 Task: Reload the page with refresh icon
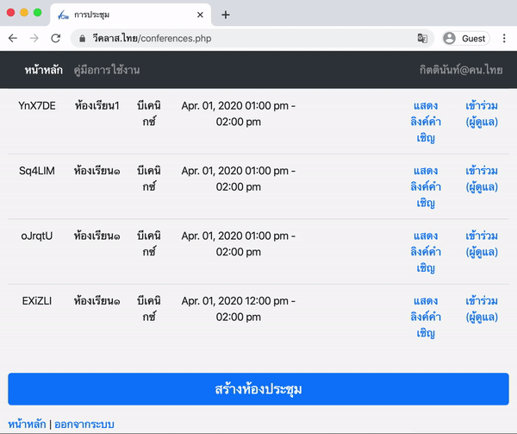point(55,38)
